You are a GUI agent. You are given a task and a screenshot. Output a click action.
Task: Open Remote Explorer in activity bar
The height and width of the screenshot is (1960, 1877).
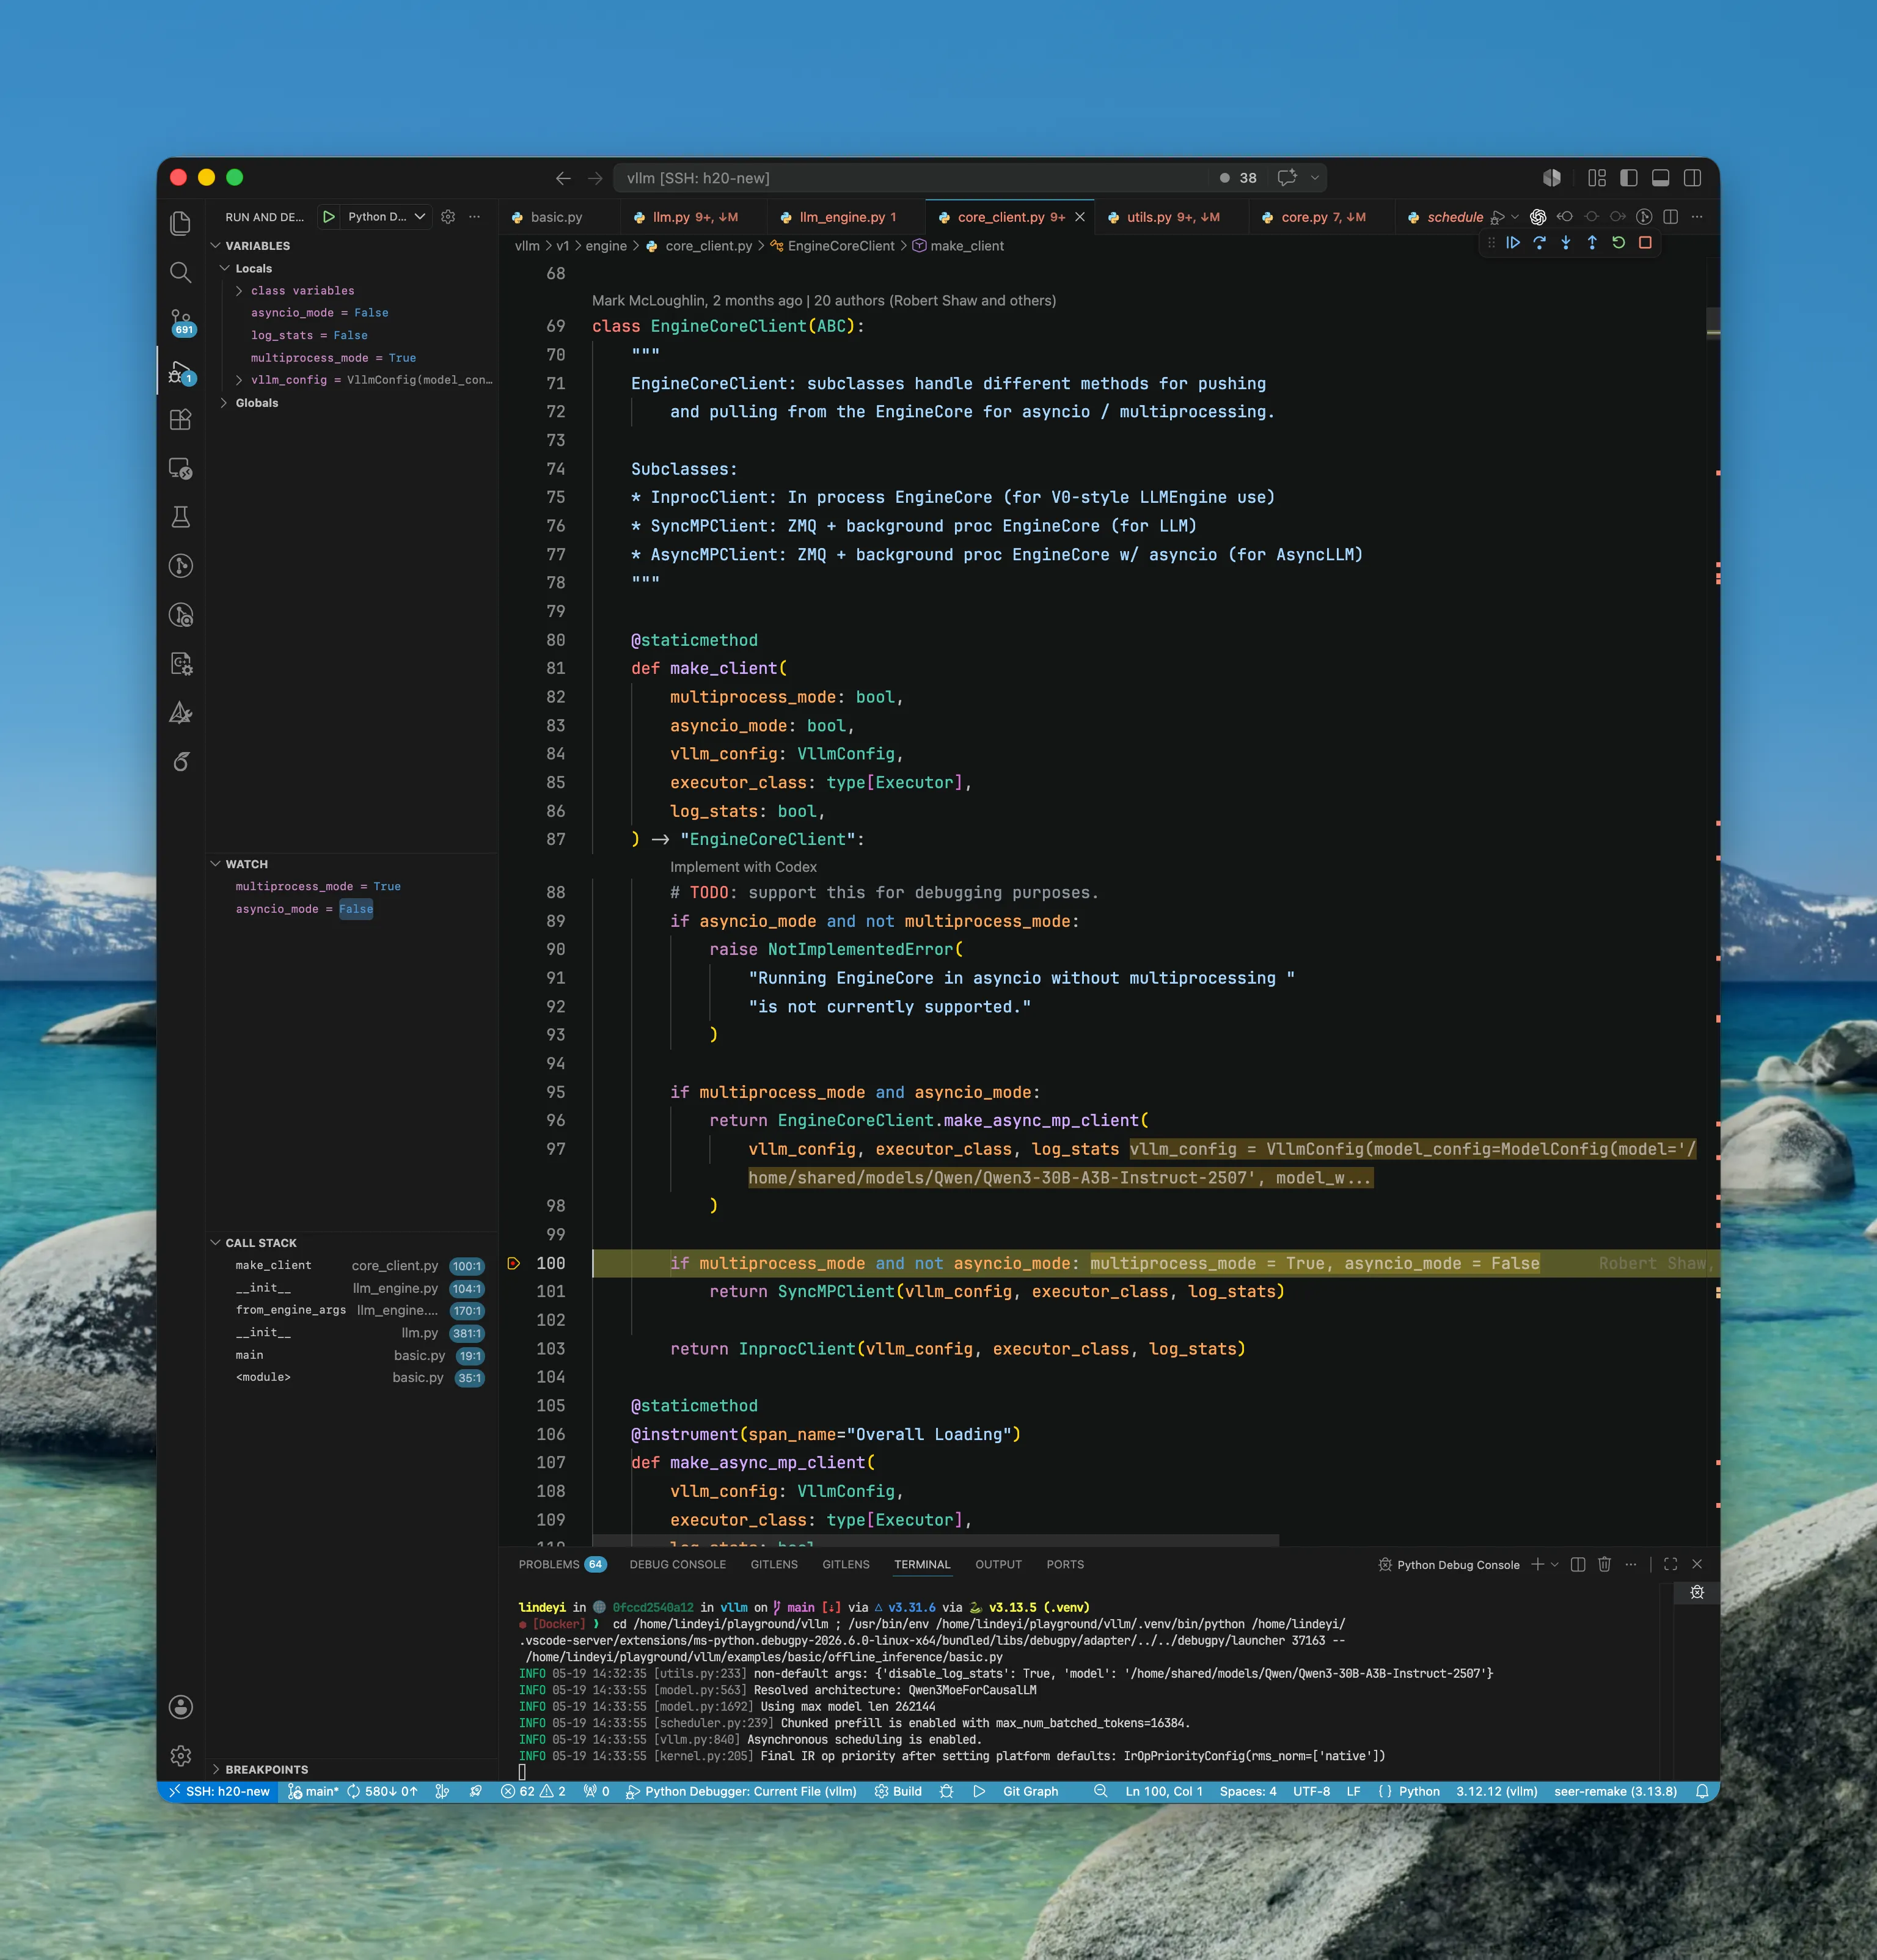pyautogui.click(x=180, y=468)
